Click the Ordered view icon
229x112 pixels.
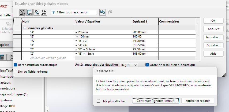pos(44,12)
